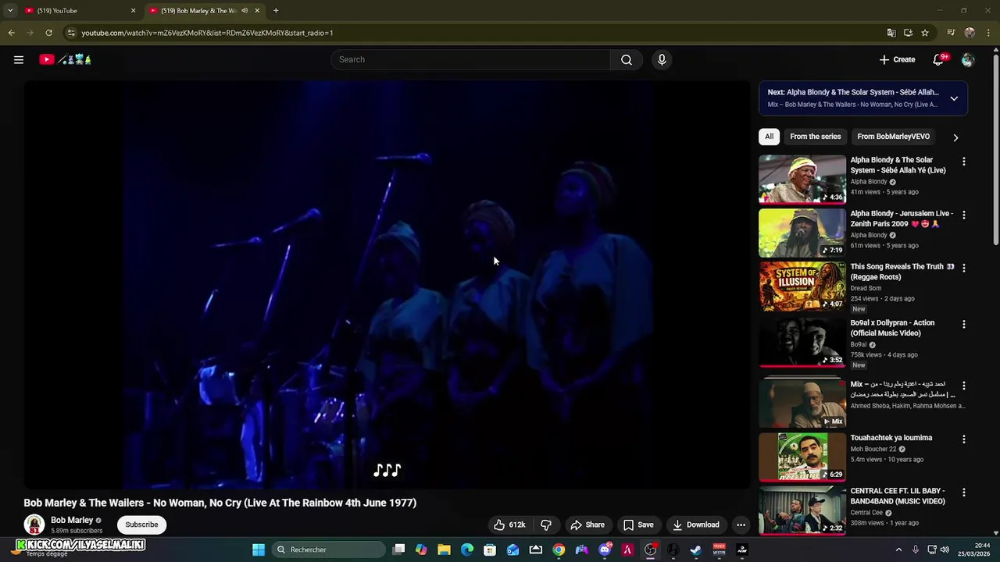Open options for This Song Reveals The Truth
This screenshot has width=1000, height=562.
pyautogui.click(x=963, y=268)
